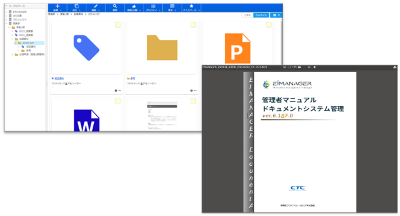The width and height of the screenshot is (400, 216).
Task: Select the 2024 tag item in tree
Action: click(24, 35)
